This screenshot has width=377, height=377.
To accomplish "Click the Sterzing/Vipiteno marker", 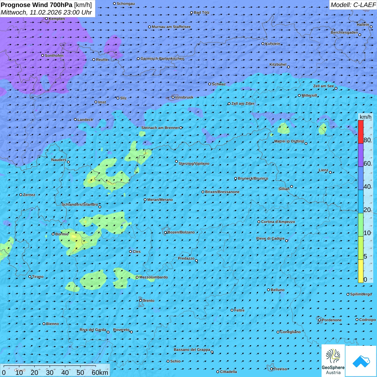I will coord(176,162).
